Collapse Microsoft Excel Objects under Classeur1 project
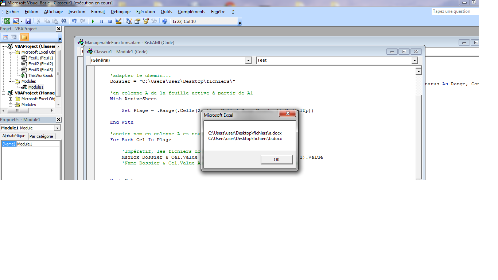The height and width of the screenshot is (280, 498). pyautogui.click(x=10, y=52)
